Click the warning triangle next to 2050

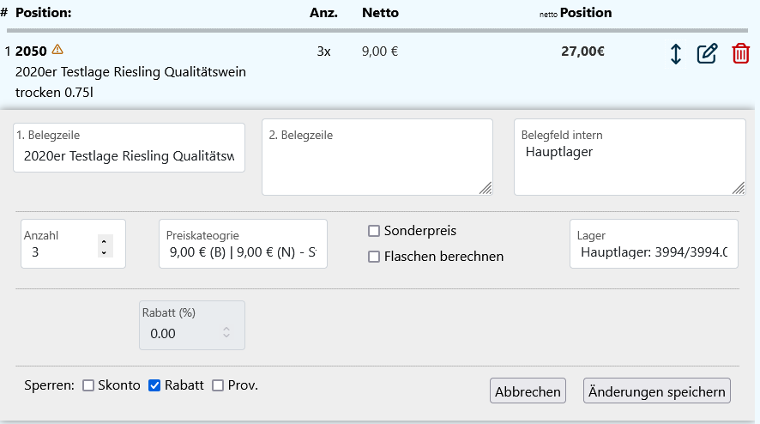click(x=57, y=49)
